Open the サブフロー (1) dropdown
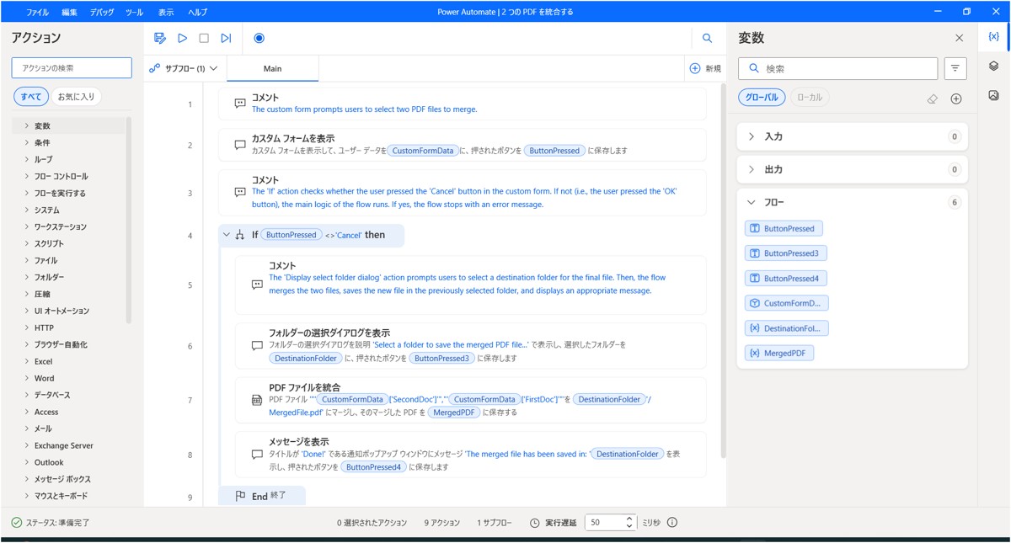 pos(184,68)
